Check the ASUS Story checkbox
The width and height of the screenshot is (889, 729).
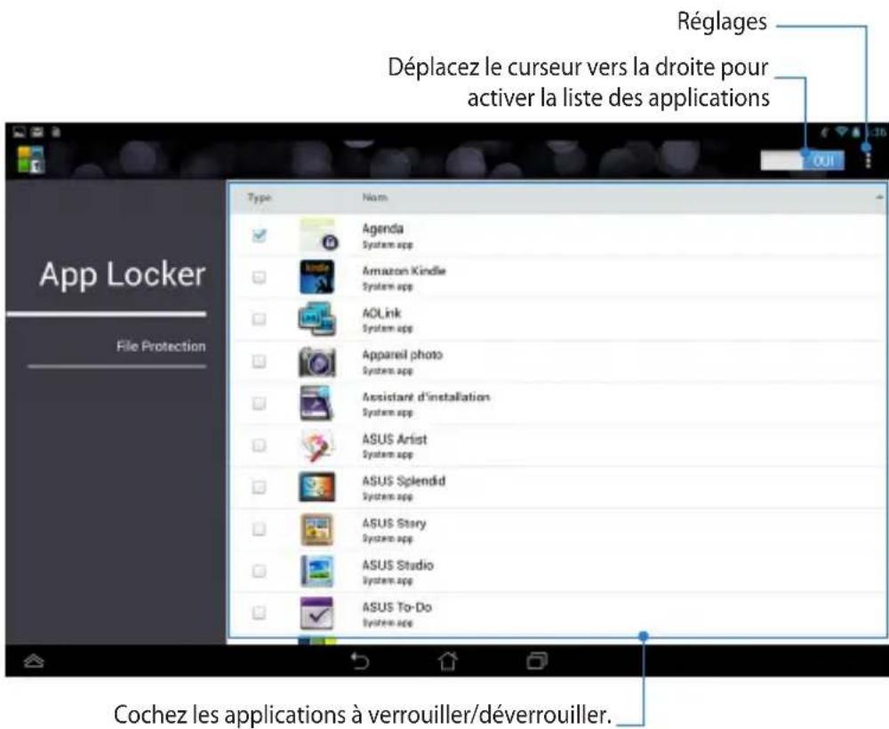(x=259, y=529)
